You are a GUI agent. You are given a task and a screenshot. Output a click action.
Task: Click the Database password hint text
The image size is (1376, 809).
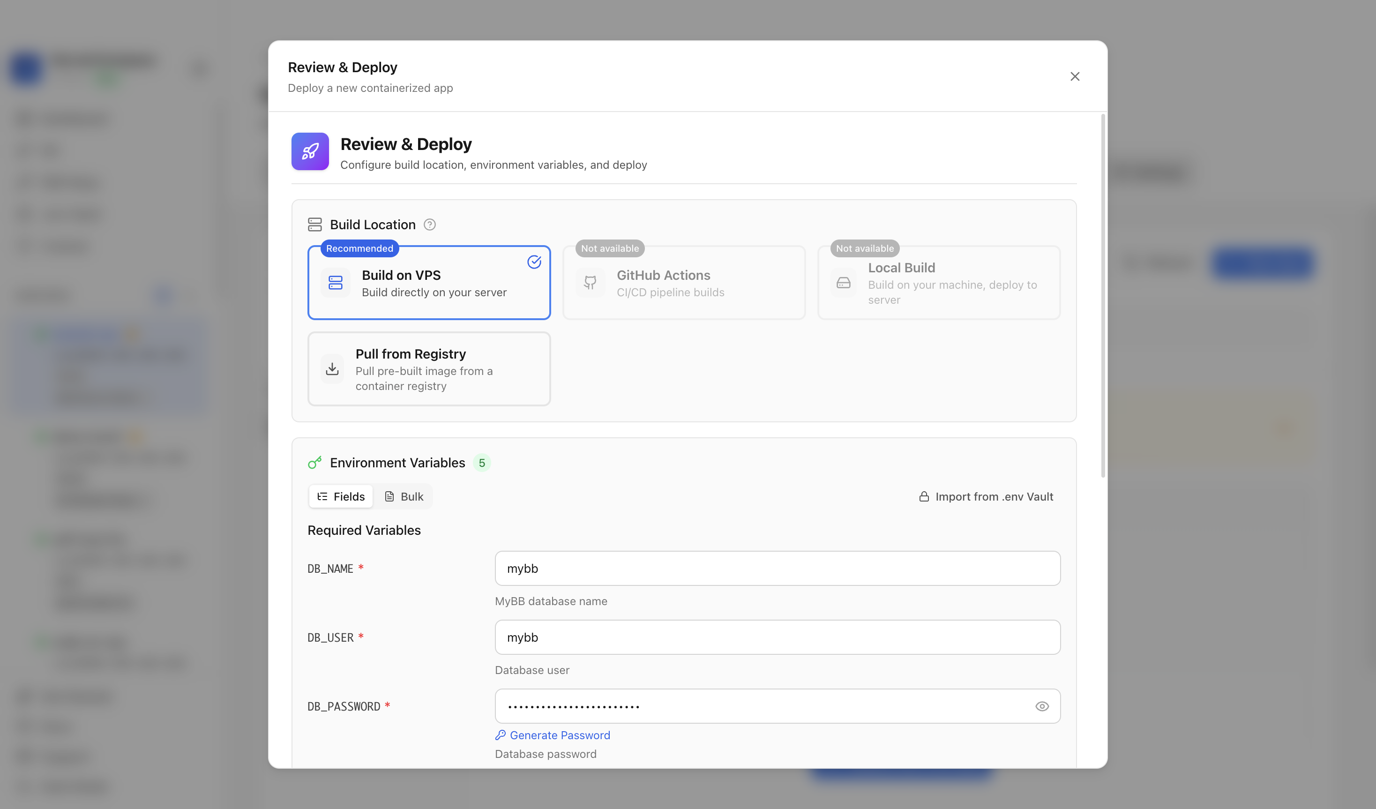point(546,754)
